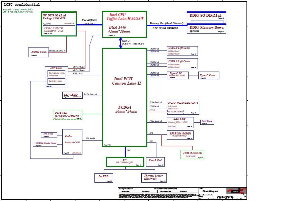Click the Memory Bus (Dual Channel) label

point(166,23)
